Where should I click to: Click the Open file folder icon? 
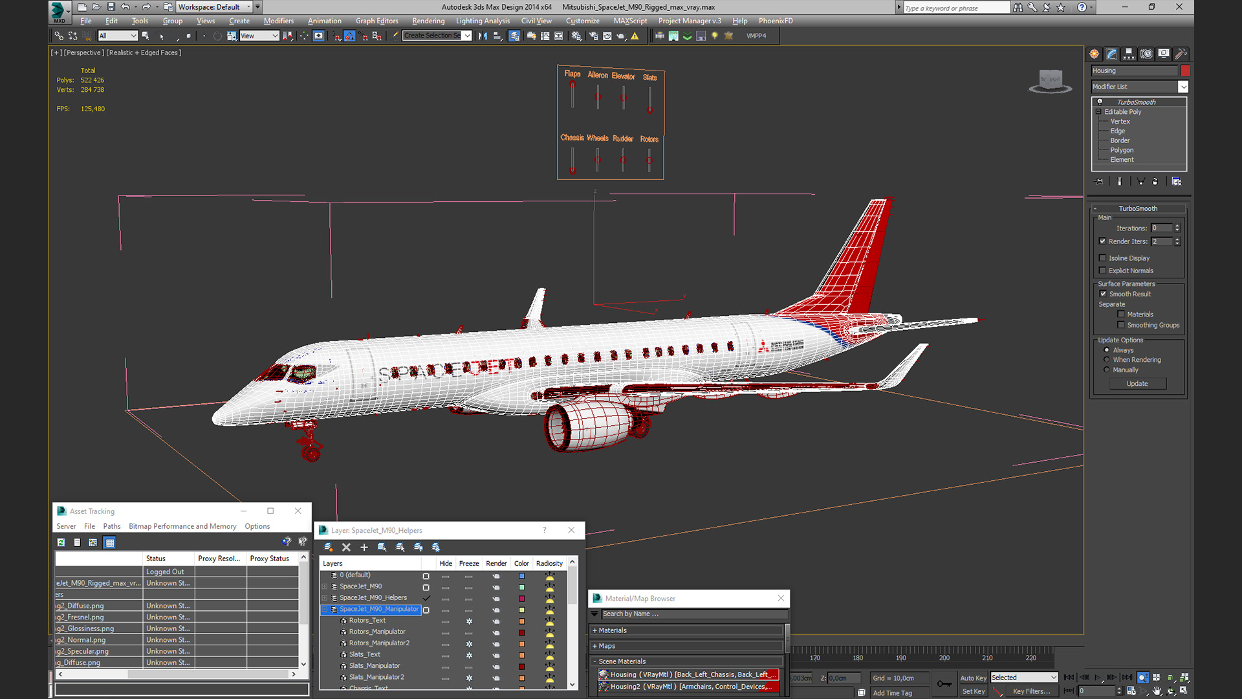pos(96,7)
